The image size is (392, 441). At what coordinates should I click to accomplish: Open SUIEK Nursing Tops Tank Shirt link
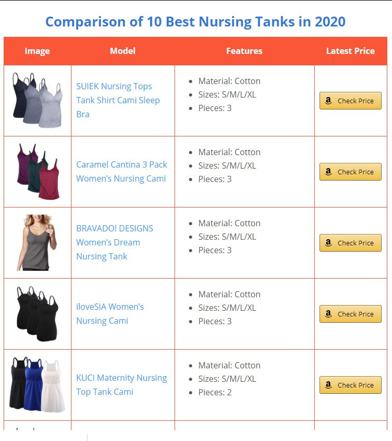click(x=118, y=100)
